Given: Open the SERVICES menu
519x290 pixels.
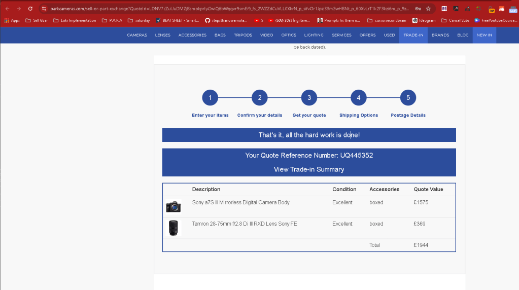Looking at the screenshot, I should click(x=341, y=35).
